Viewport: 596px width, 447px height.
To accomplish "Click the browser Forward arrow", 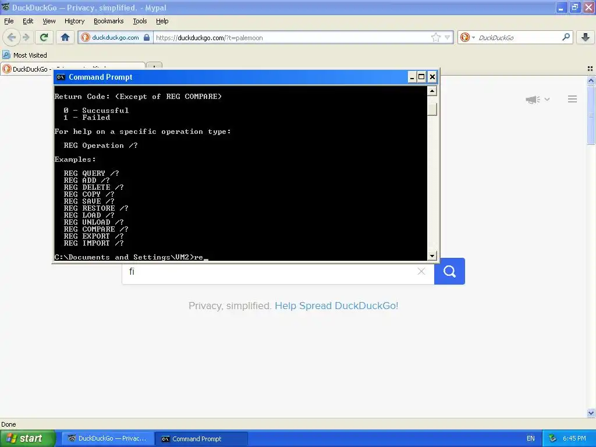I will 26,37.
